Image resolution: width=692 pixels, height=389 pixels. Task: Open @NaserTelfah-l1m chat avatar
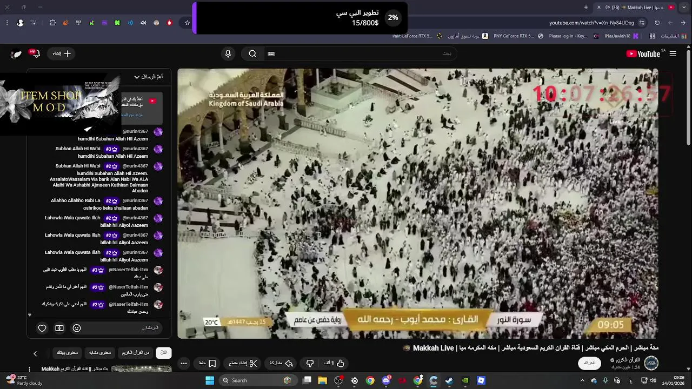(x=158, y=270)
